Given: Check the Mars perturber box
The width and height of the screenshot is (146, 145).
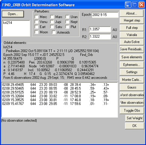Looking at the screenshot, I should click(x=52, y=17).
